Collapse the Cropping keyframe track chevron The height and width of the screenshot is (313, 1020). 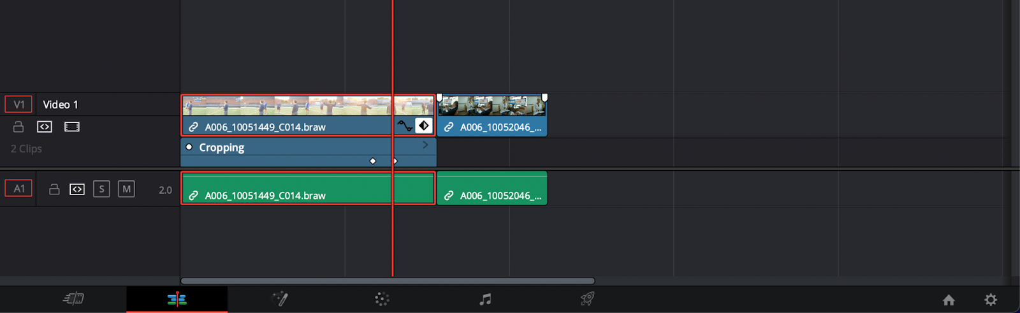coord(425,145)
